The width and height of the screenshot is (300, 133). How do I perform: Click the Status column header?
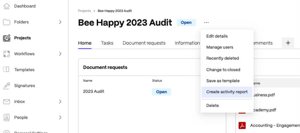click(x=157, y=81)
